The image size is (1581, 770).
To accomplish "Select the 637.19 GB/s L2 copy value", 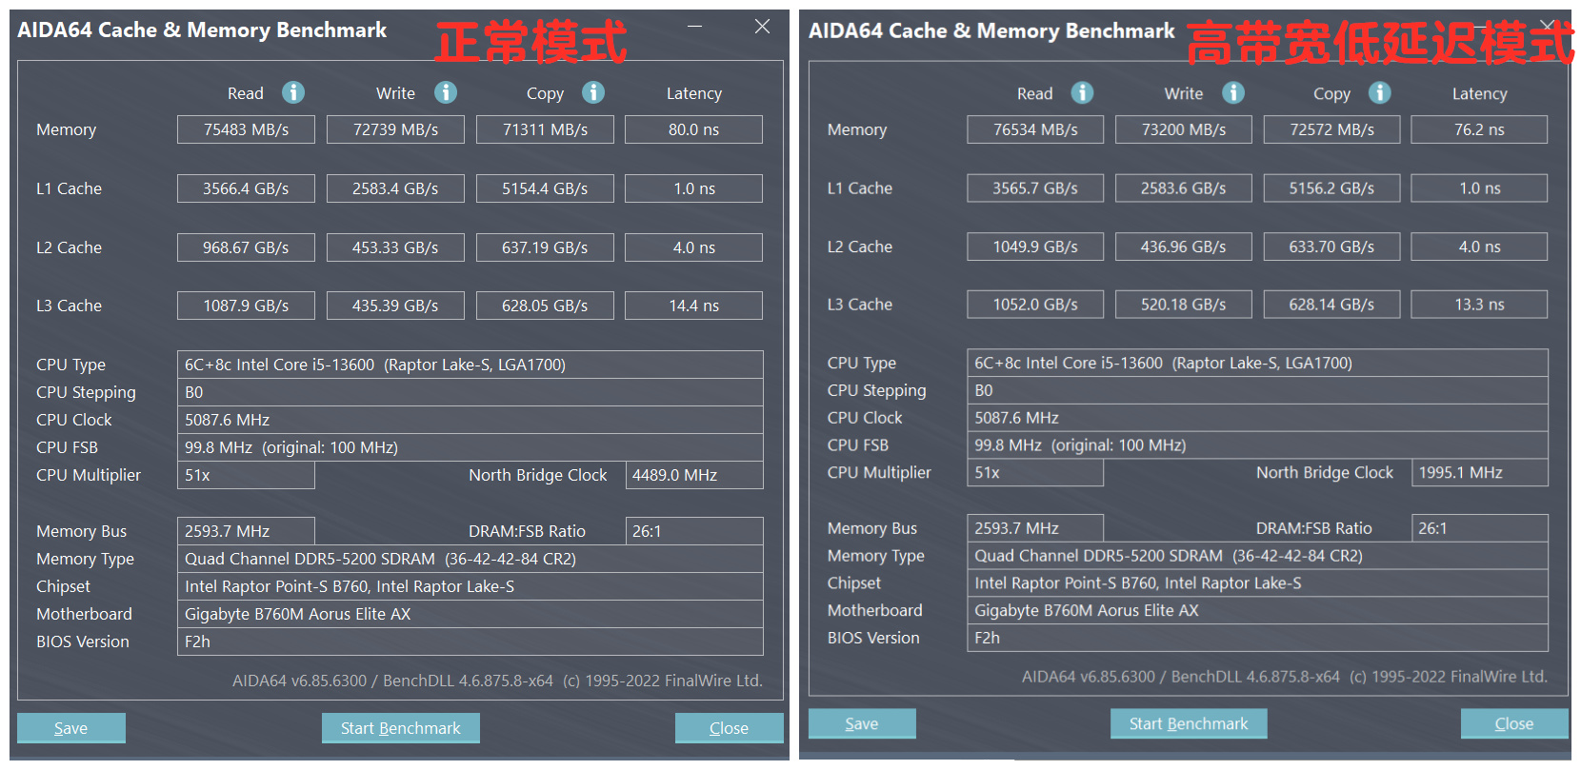I will pos(545,247).
